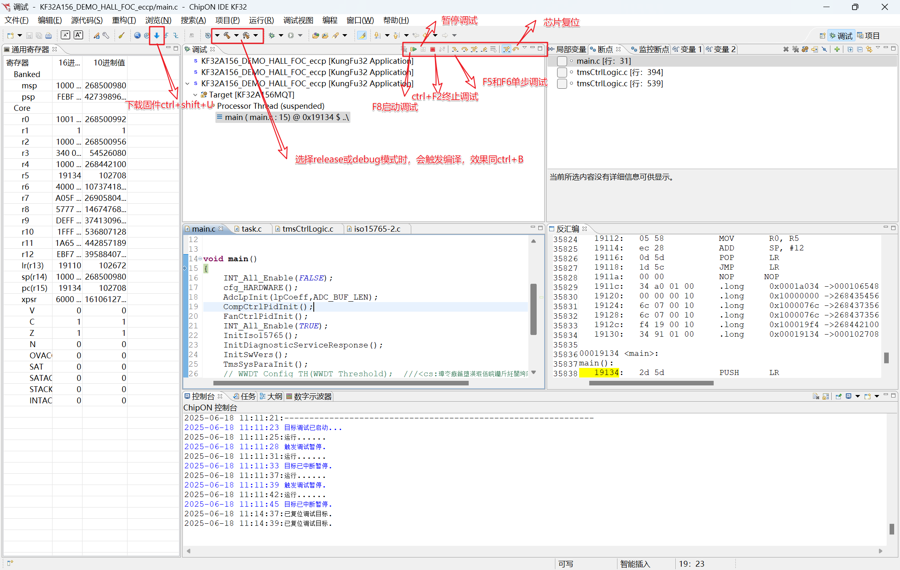Click the chip reset arrow icon

coord(516,49)
